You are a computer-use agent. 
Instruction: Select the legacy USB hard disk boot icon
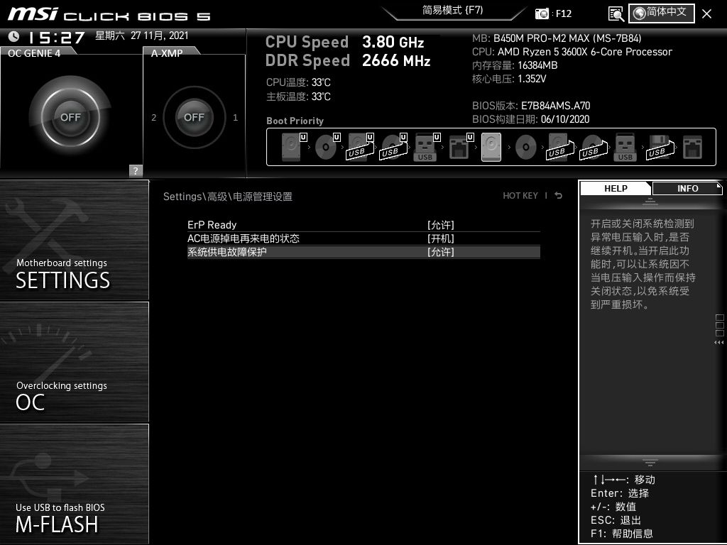click(559, 147)
